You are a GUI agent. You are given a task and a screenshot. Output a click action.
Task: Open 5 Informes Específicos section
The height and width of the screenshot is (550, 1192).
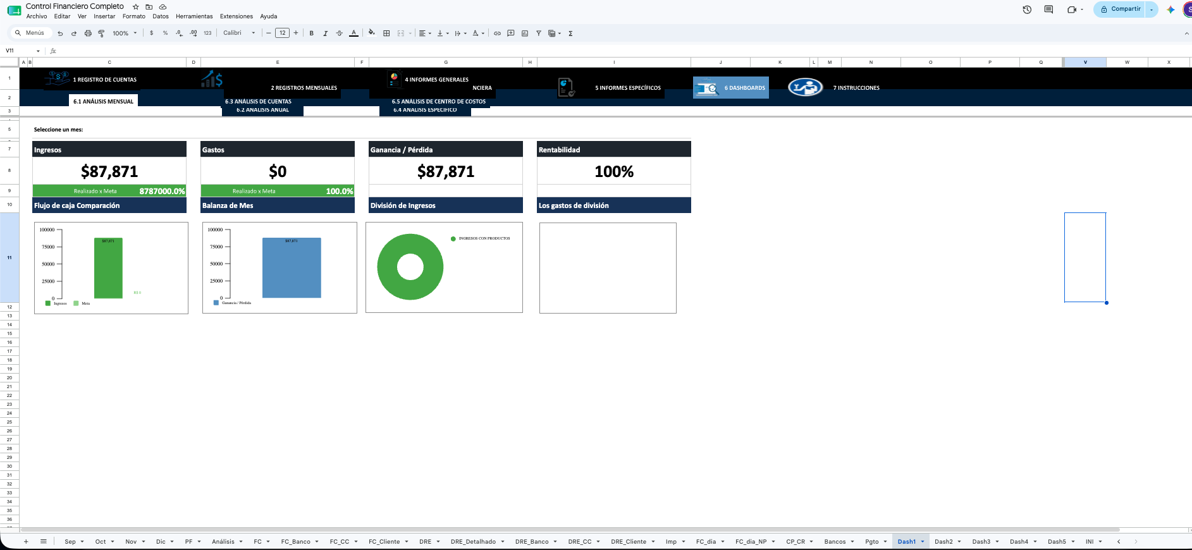tap(628, 88)
